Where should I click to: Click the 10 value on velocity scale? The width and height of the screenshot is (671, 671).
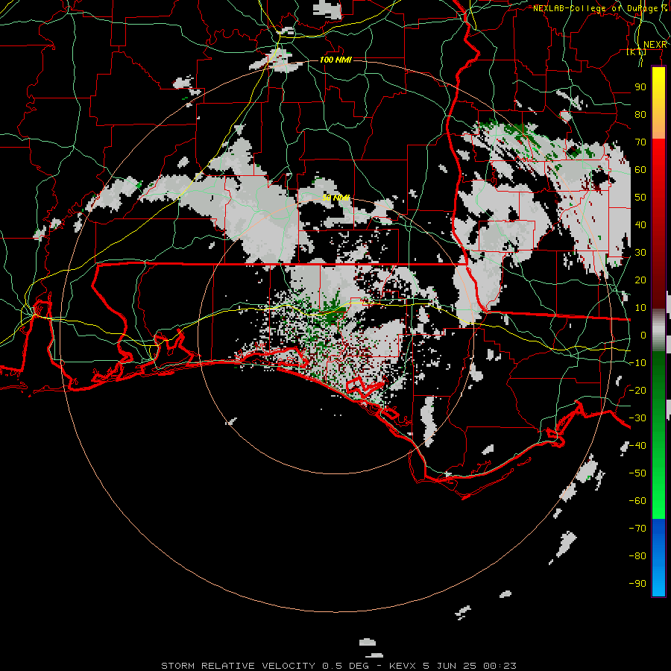click(x=640, y=308)
